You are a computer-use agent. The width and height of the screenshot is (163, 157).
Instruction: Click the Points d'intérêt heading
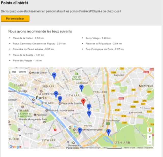pyautogui.click(x=15, y=3)
